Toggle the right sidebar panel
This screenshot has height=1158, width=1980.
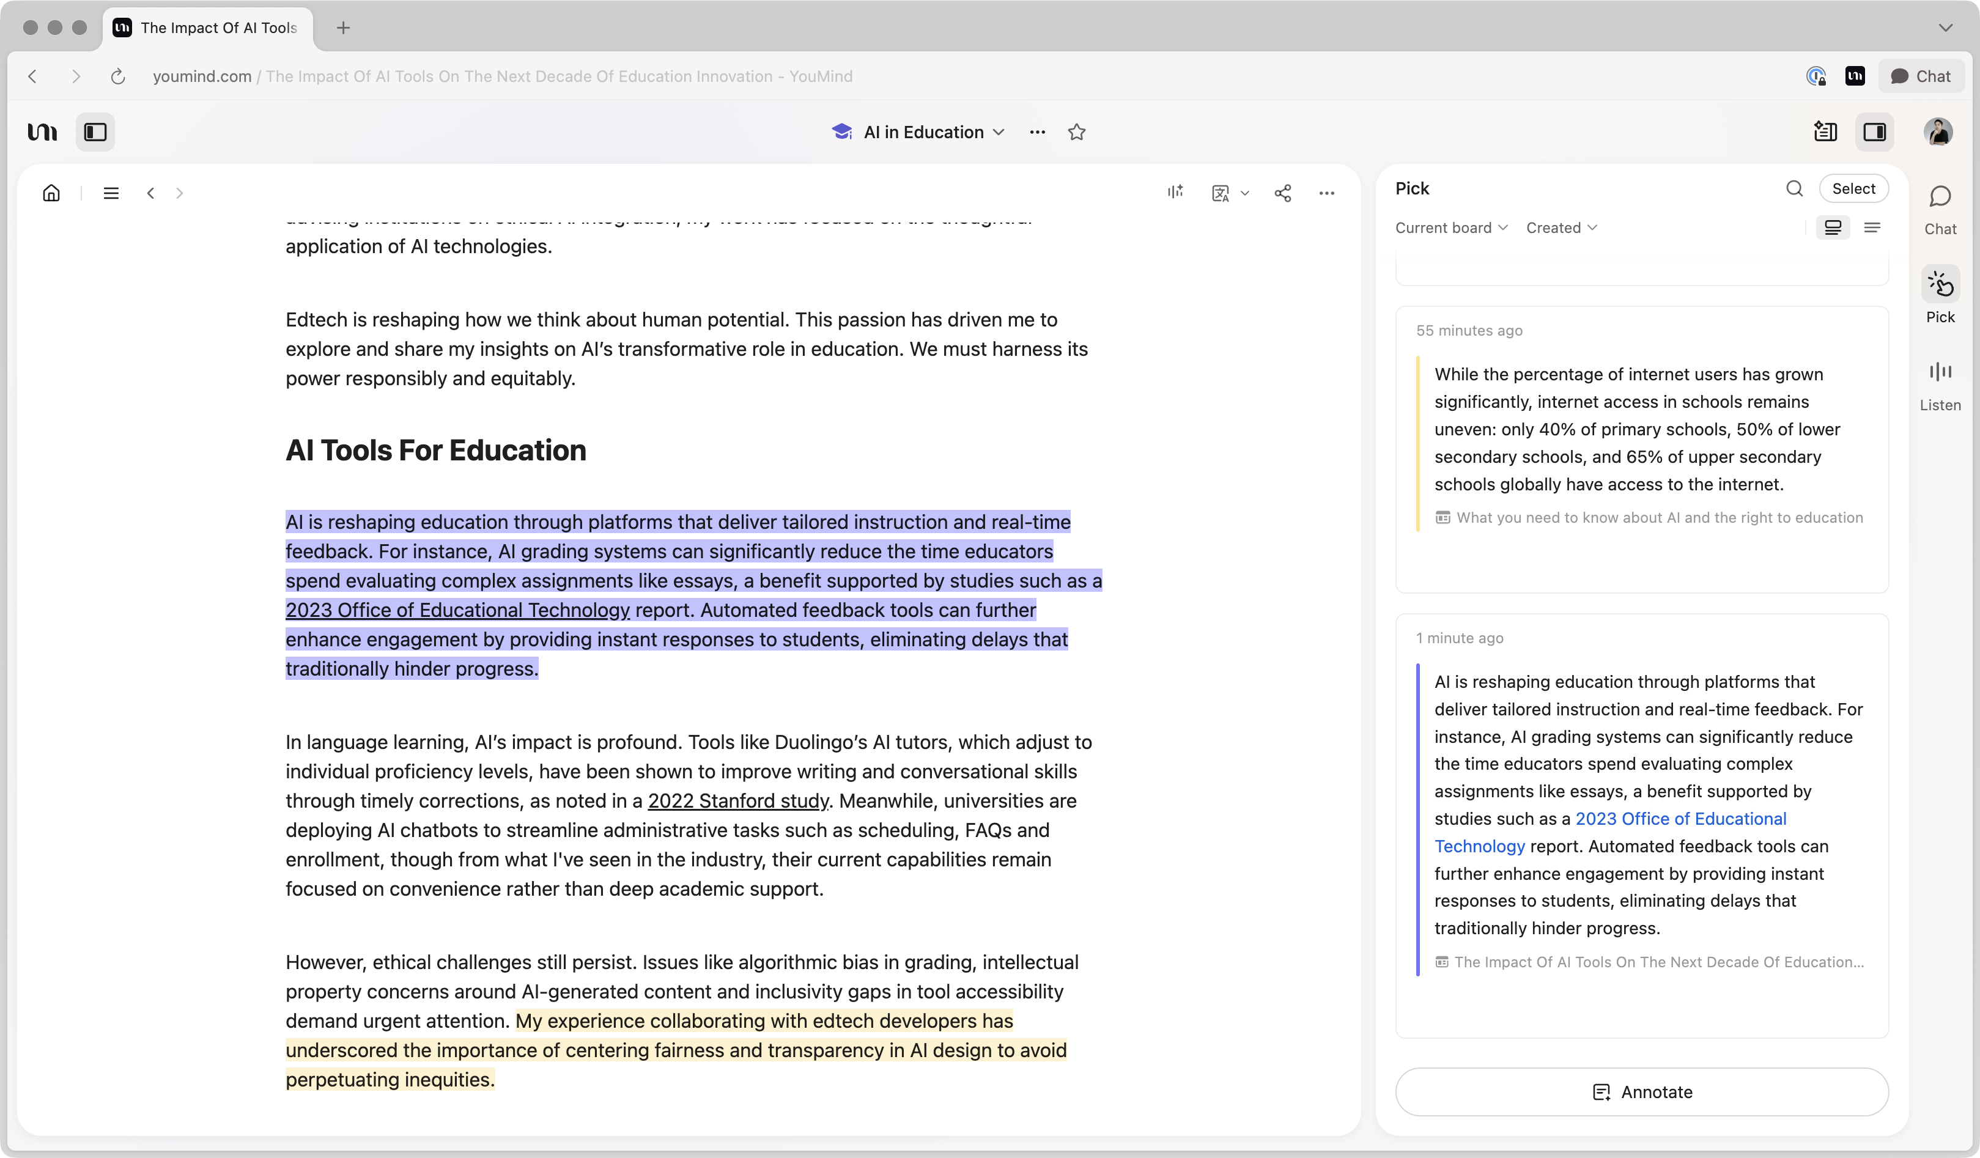pyautogui.click(x=1875, y=132)
